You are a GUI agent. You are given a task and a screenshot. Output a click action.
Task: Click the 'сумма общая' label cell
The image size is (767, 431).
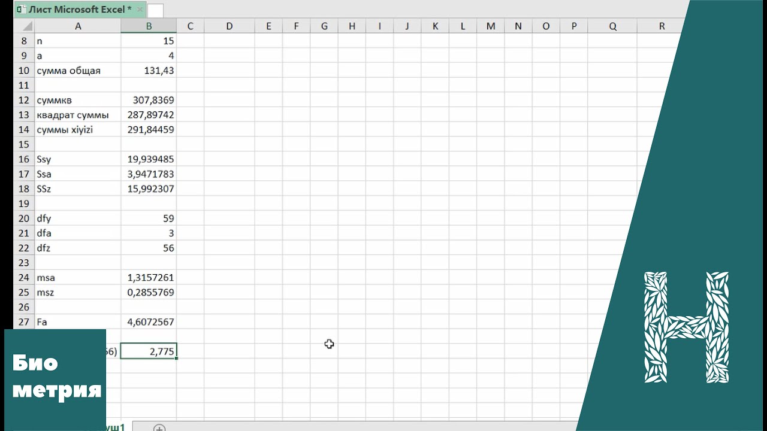[x=78, y=71]
